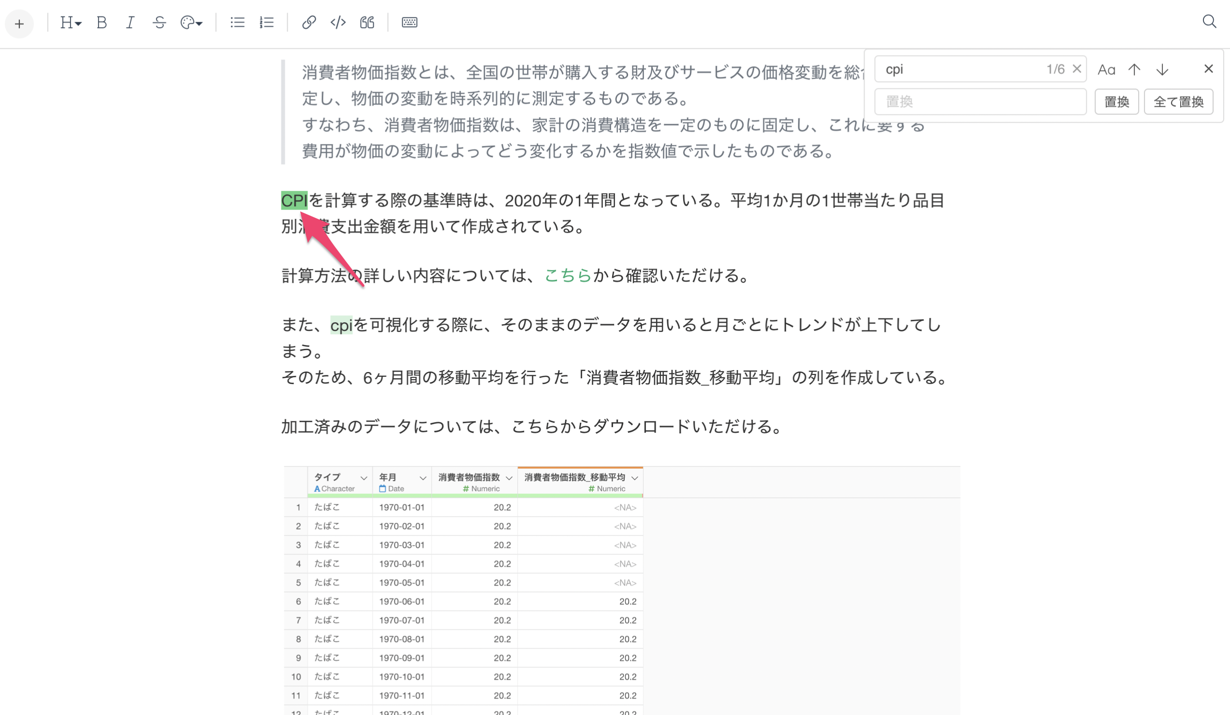
Task: Select the date cell 1970-09-01
Action: pos(402,658)
